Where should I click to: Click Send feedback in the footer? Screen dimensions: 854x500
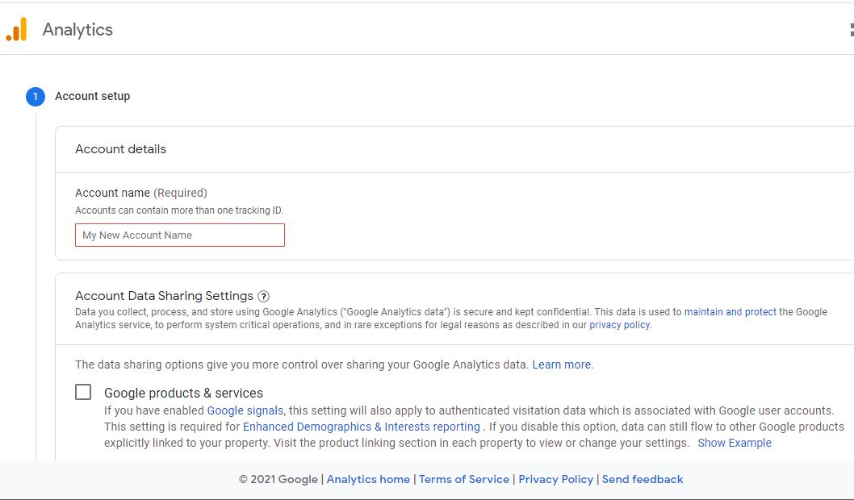click(642, 479)
